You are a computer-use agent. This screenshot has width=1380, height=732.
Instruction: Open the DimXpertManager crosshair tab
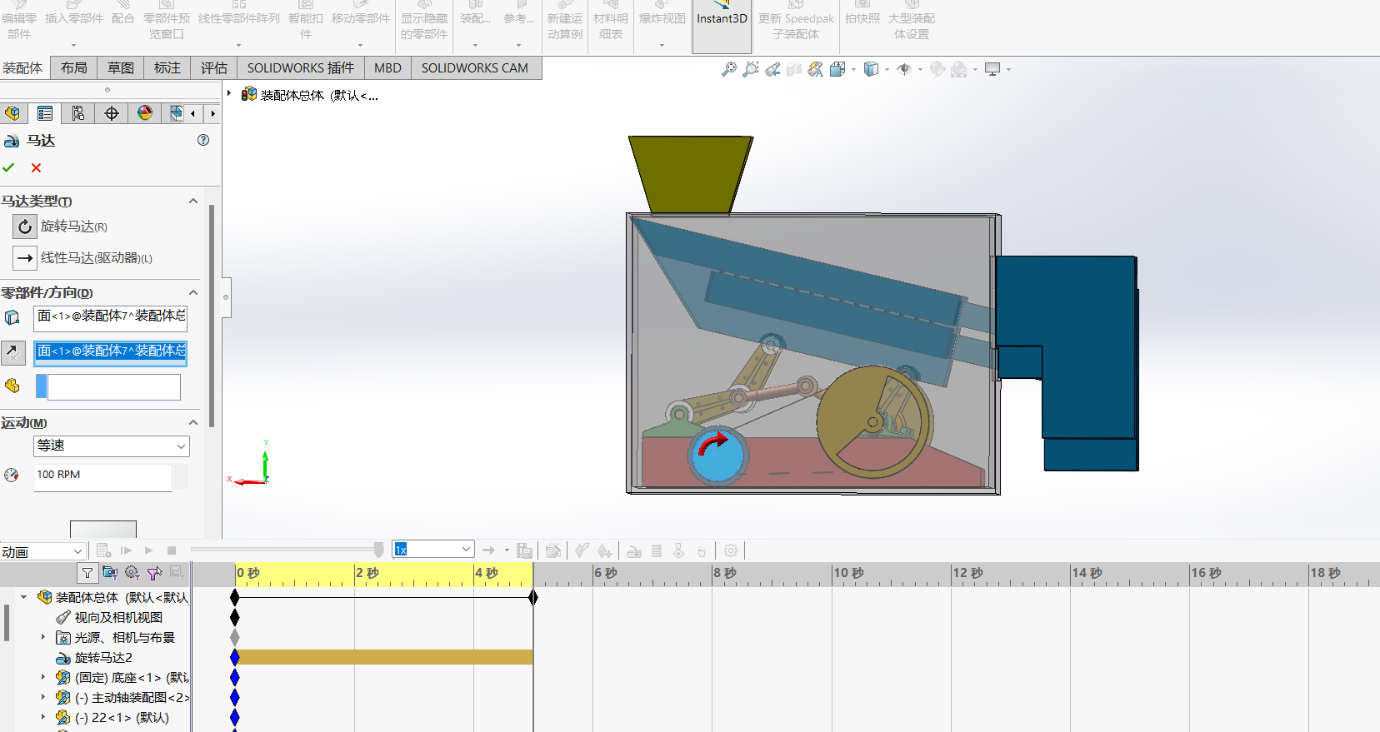coord(112,113)
